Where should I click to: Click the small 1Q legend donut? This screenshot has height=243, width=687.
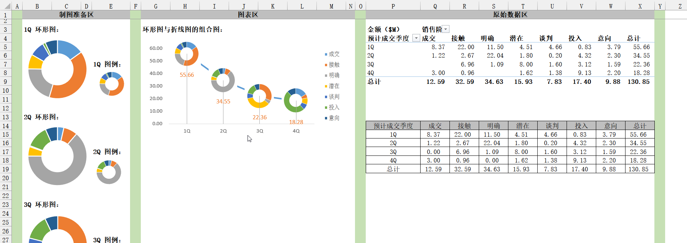(112, 84)
